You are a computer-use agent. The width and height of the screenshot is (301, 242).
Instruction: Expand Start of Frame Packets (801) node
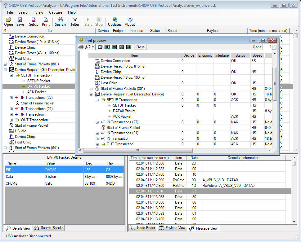point(5,64)
